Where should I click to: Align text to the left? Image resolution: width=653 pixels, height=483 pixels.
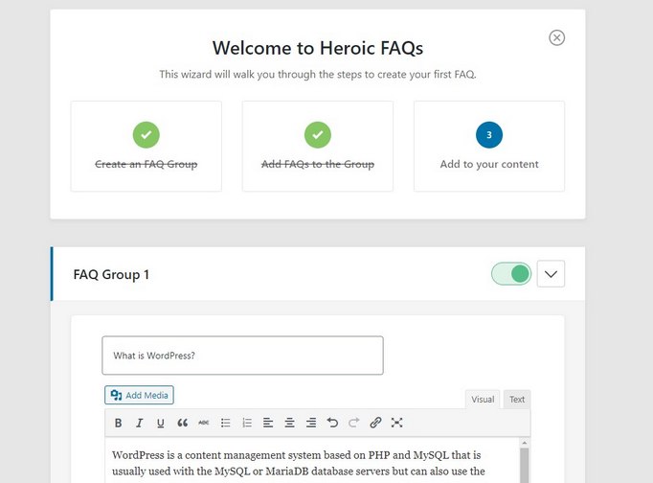click(x=268, y=423)
